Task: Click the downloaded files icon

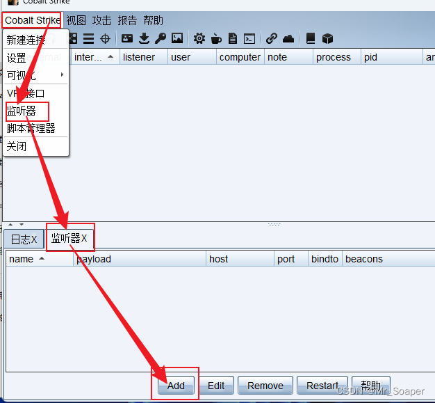Action: tap(144, 38)
